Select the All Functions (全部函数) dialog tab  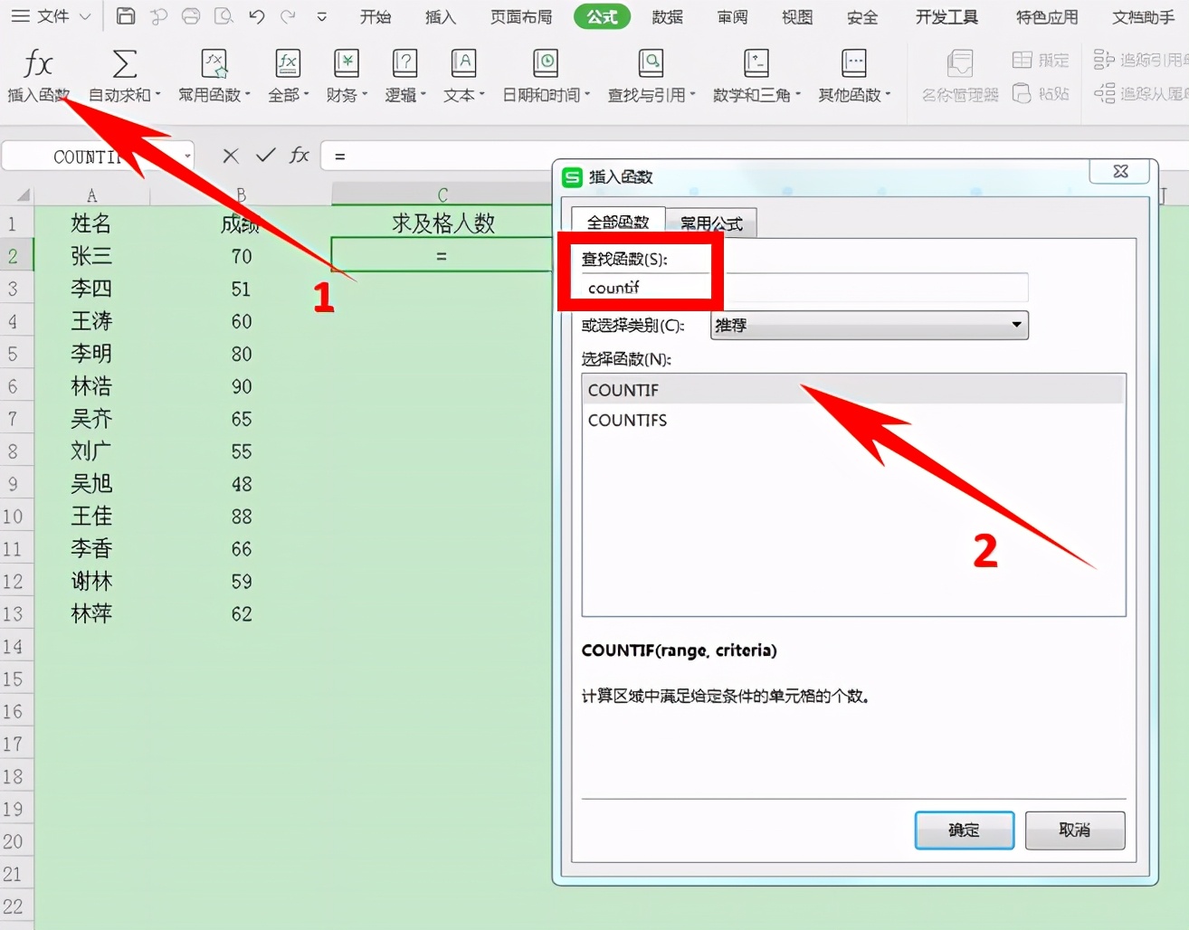click(x=619, y=223)
